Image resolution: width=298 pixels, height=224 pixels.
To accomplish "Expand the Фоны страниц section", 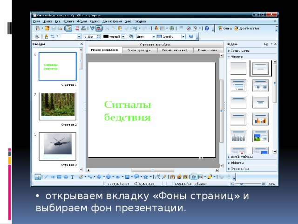I will [251, 51].
